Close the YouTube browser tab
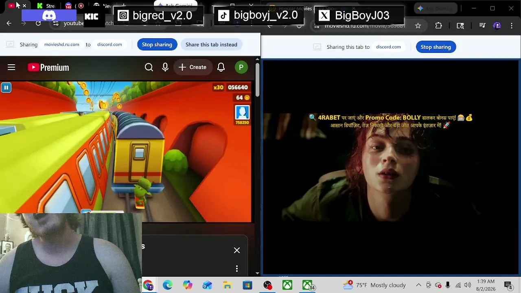The width and height of the screenshot is (521, 293). (24, 6)
